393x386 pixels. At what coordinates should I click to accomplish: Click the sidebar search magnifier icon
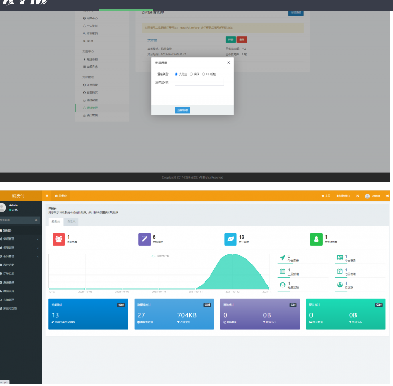click(36, 220)
